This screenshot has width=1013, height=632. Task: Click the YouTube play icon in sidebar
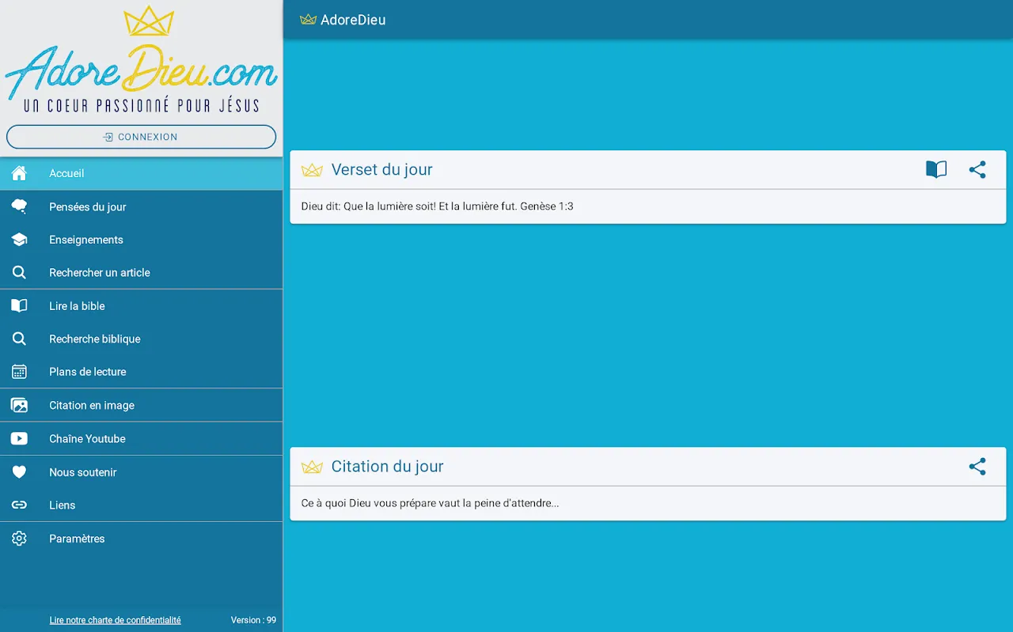click(x=19, y=439)
